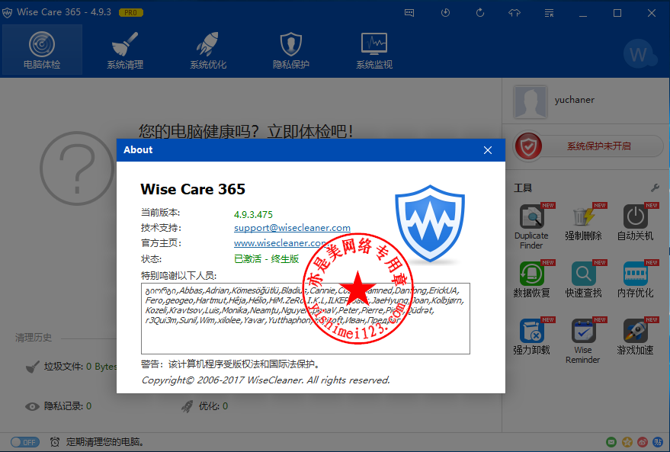Click 系统保护未开启 protection status button
Image resolution: width=670 pixels, height=452 pixels.
point(598,146)
